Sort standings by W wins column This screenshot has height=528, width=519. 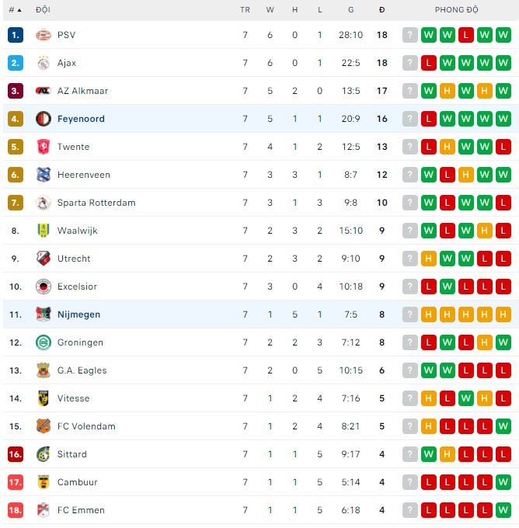pyautogui.click(x=270, y=10)
